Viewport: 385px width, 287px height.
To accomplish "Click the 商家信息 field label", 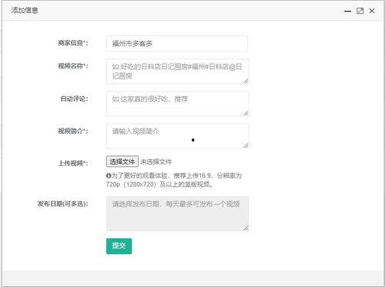I will (x=73, y=43).
